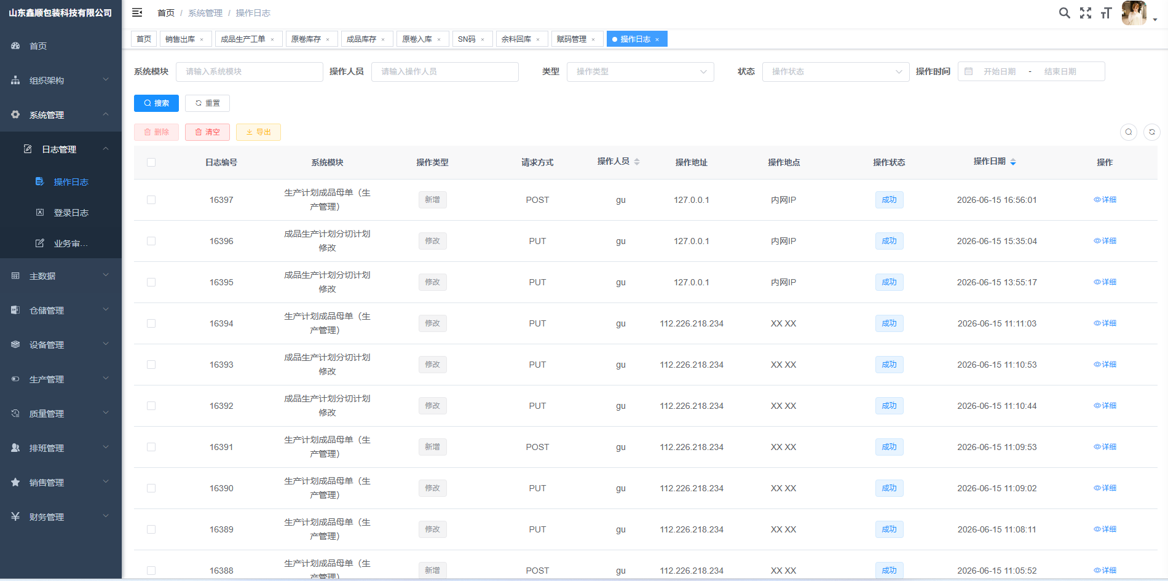Switch to the 成品库存 tab

[361, 39]
